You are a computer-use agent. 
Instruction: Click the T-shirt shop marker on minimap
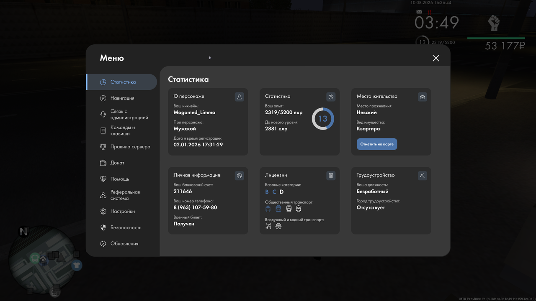click(76, 265)
